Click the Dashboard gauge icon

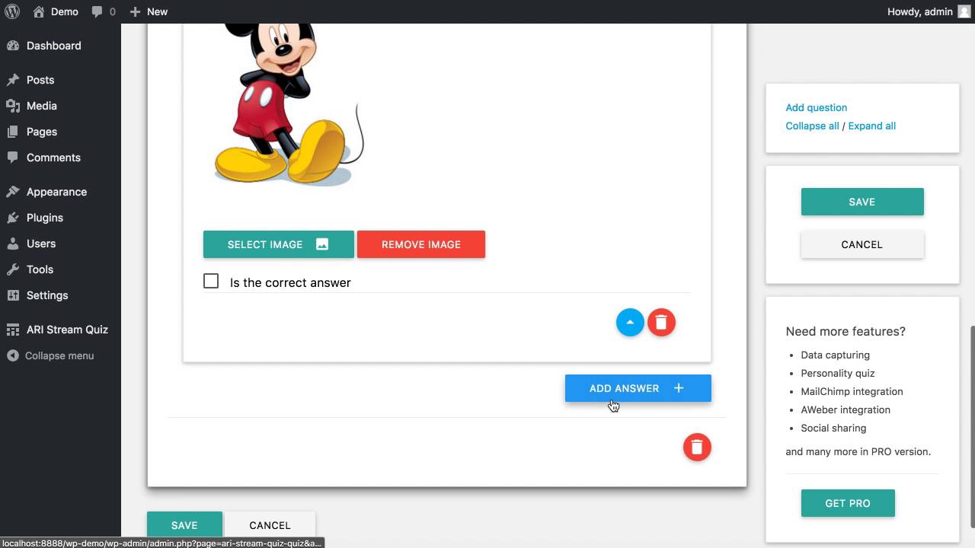[x=13, y=46]
